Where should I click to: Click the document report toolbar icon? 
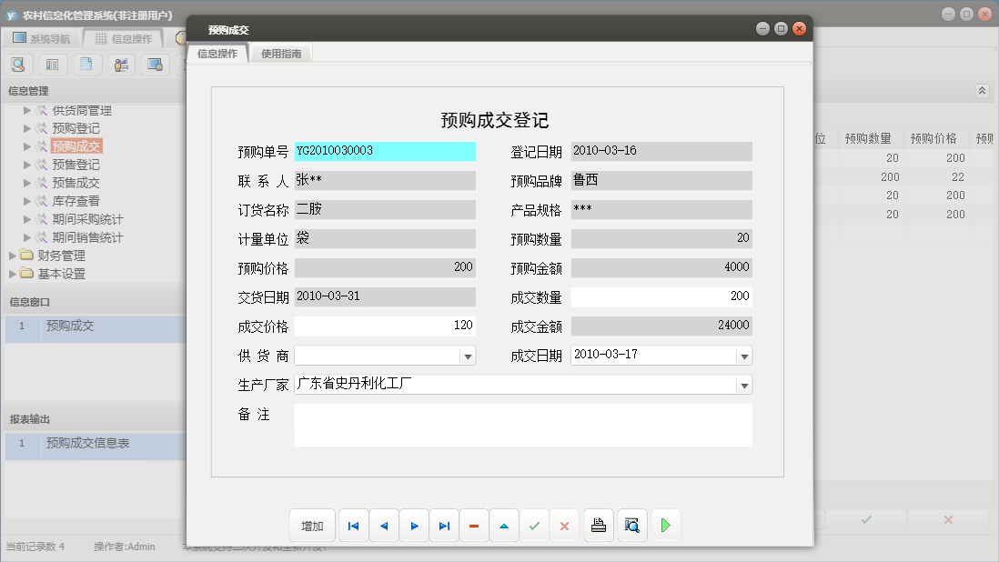pos(86,65)
